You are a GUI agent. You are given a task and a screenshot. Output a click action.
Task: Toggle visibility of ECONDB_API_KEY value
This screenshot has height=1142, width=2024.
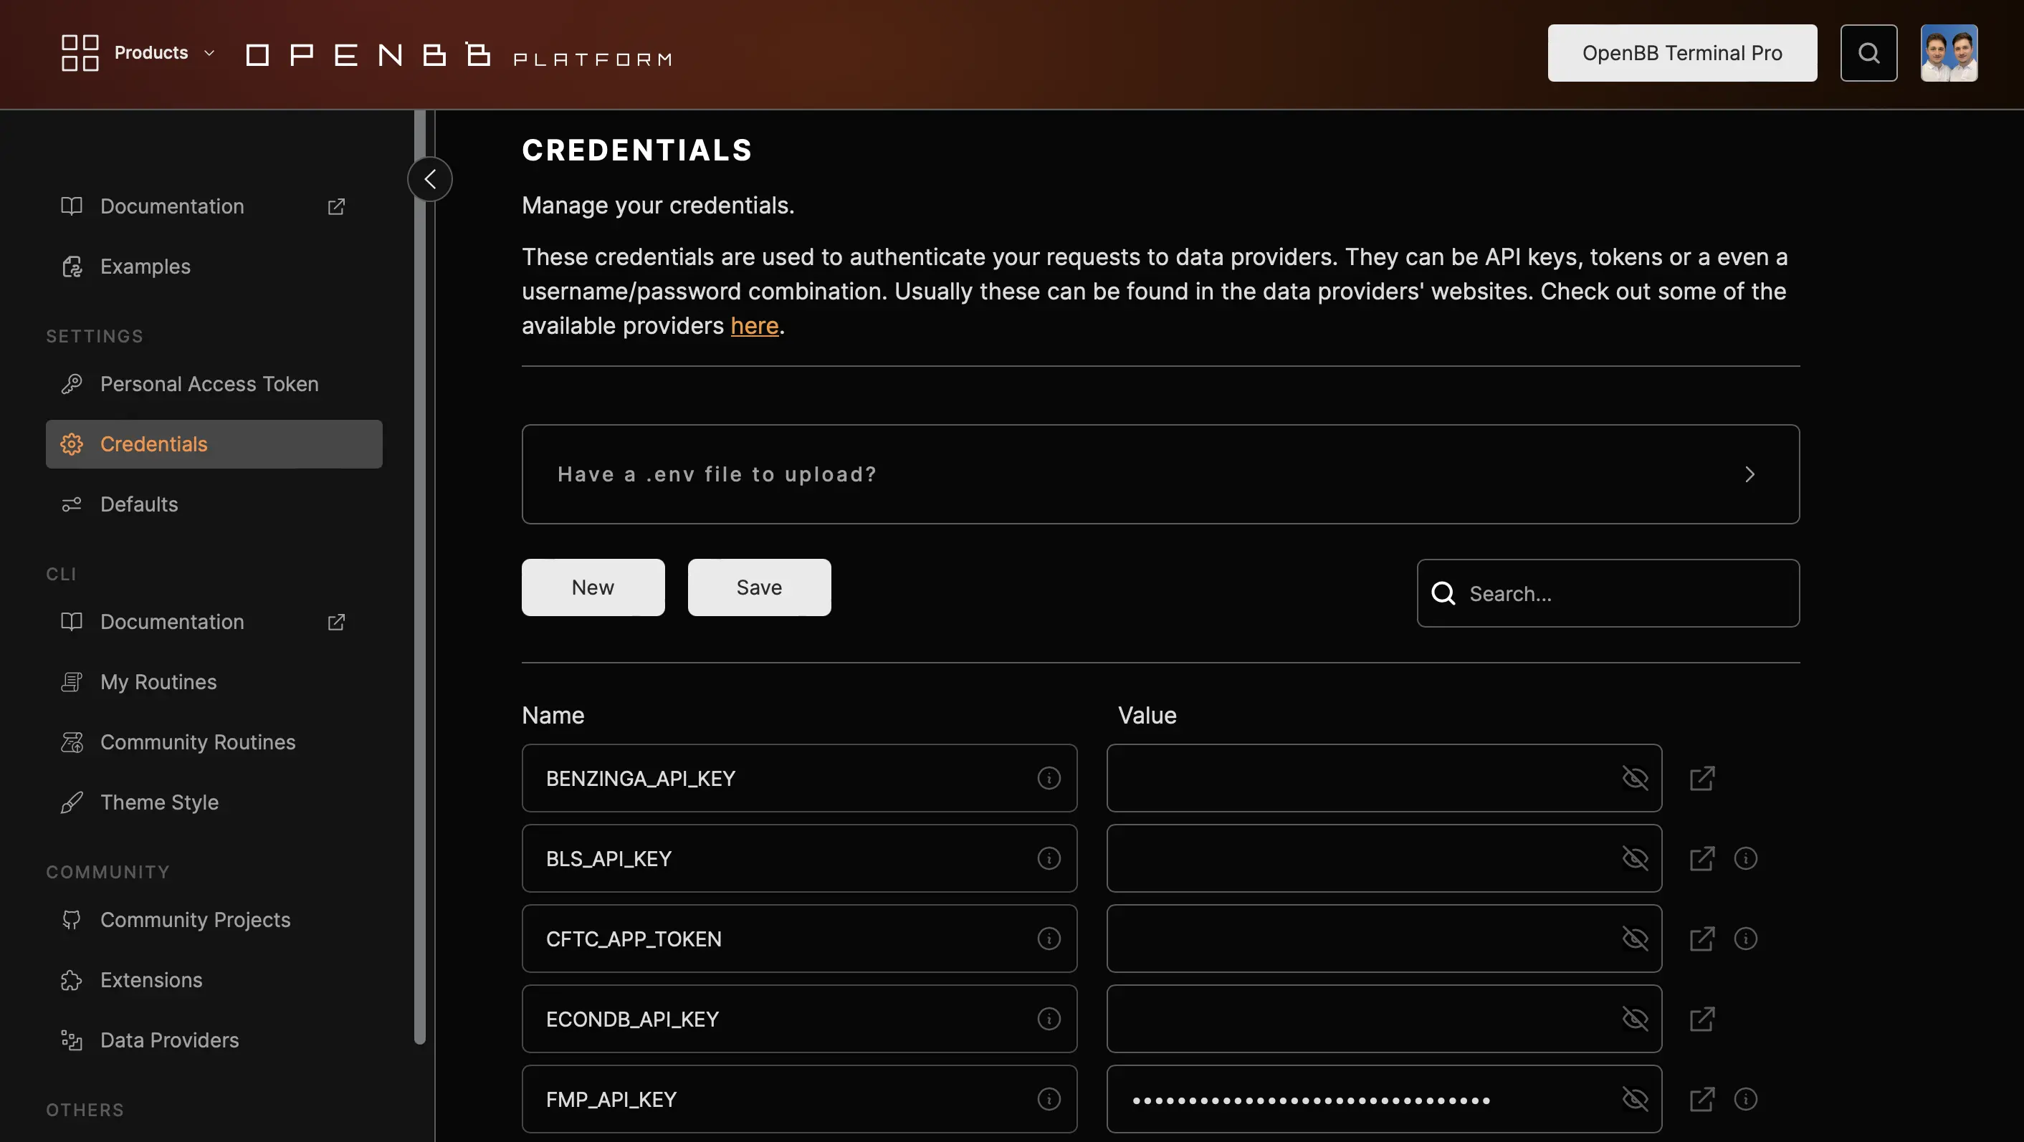point(1635,1018)
